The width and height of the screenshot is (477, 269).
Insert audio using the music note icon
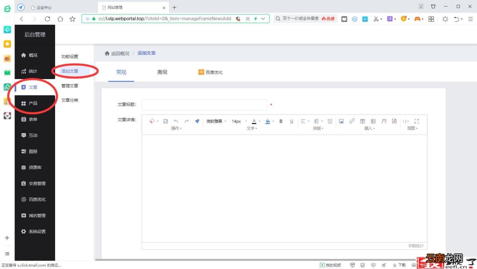click(384, 121)
